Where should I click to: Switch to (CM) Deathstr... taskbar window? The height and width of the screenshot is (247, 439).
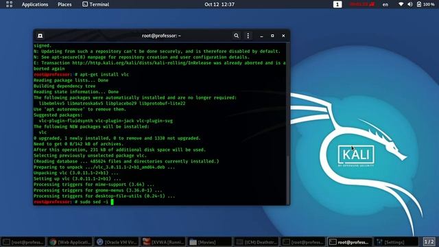click(257, 242)
